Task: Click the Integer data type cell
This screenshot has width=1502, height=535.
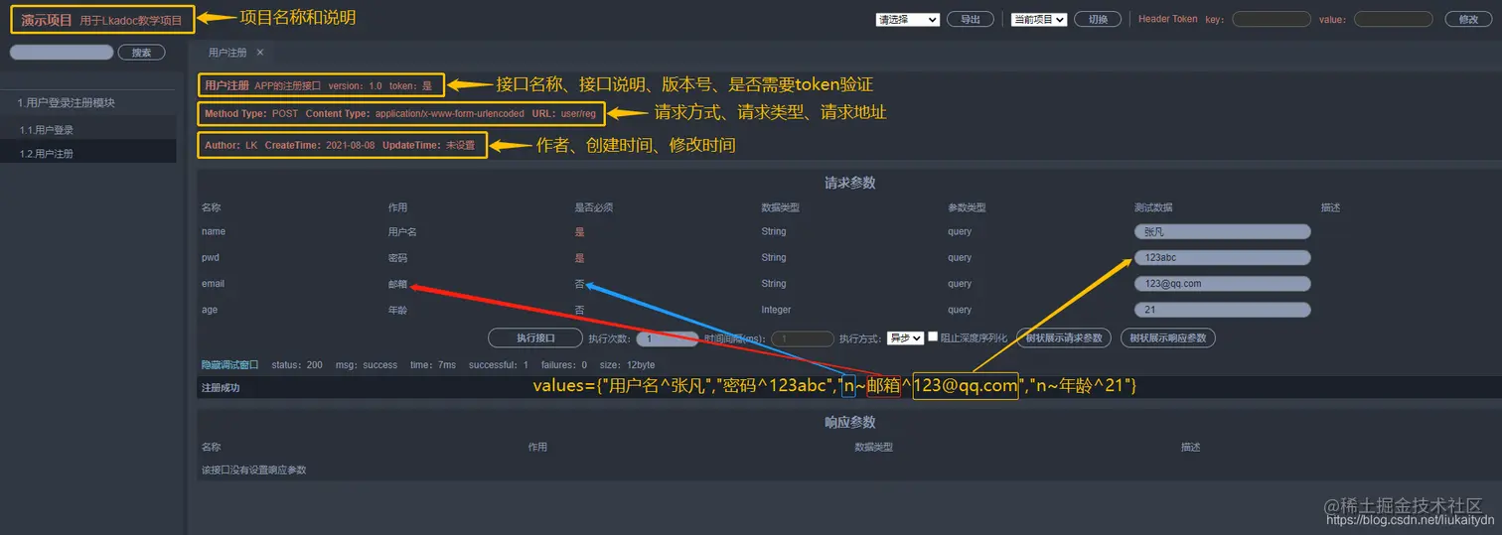Action: pos(776,310)
